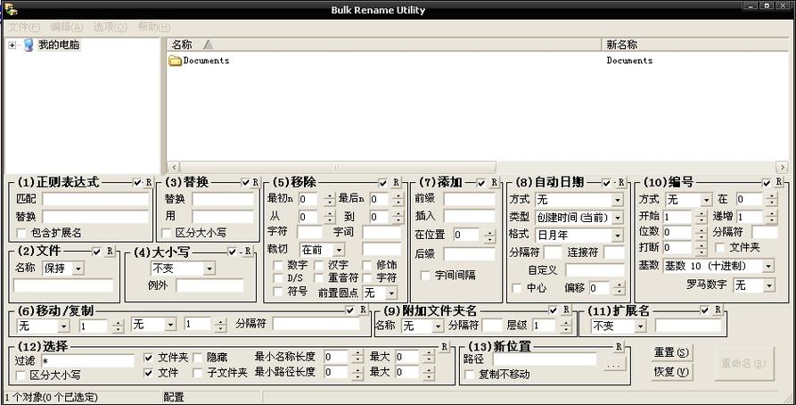Click the R reset icon for 编号 panel
796x405 pixels.
pos(779,182)
